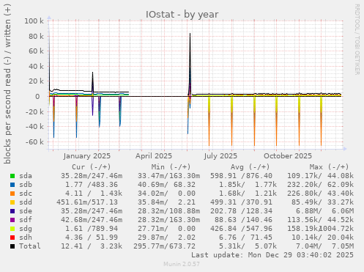Click the 'Last update' timestamp line

click(x=272, y=255)
